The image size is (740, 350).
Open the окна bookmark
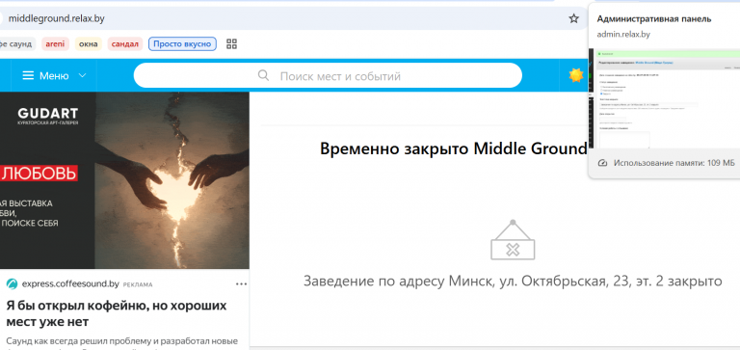[89, 44]
